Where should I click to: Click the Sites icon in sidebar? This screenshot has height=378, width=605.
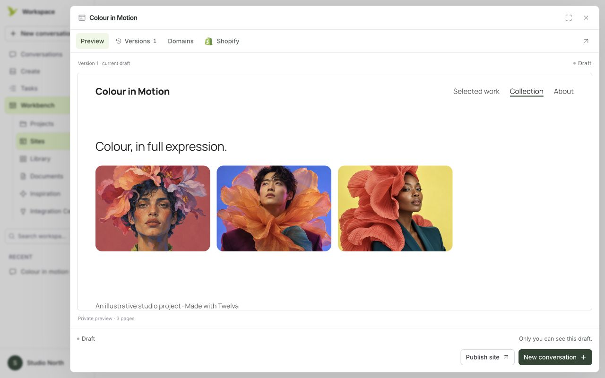point(23,141)
